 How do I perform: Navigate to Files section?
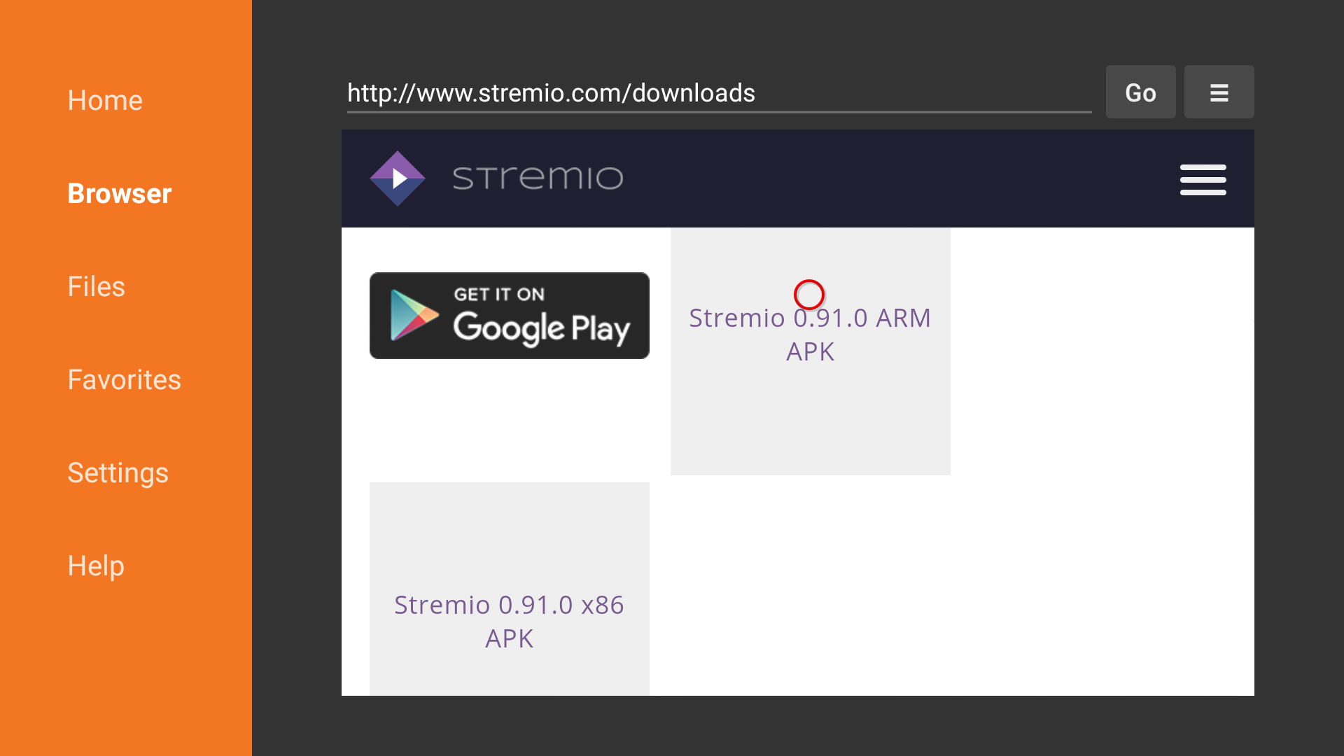click(x=97, y=286)
